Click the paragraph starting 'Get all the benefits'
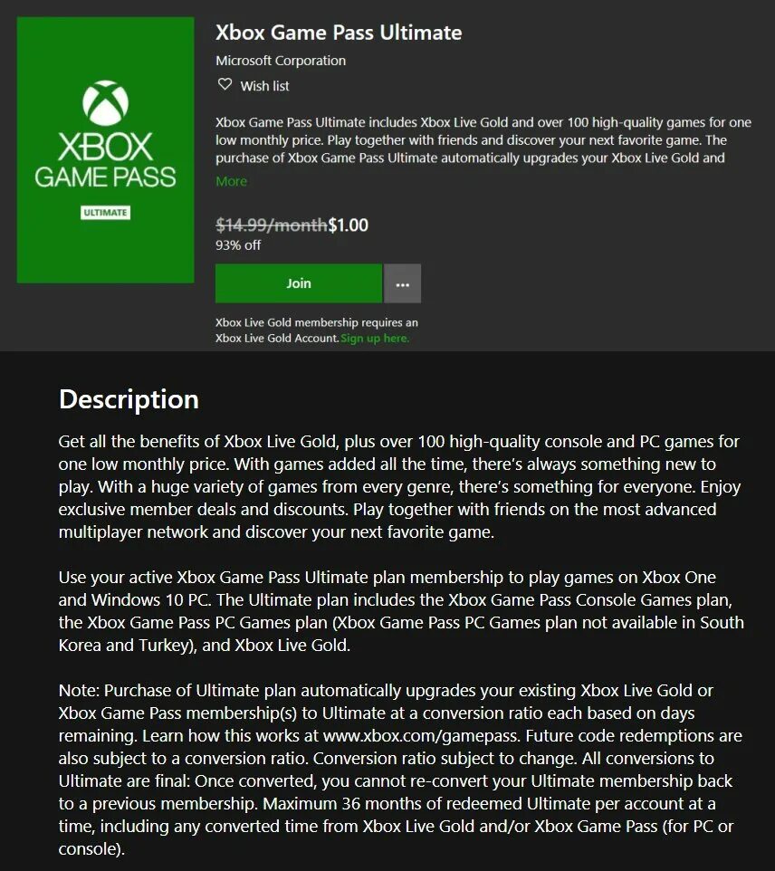This screenshot has width=775, height=871. pos(398,486)
